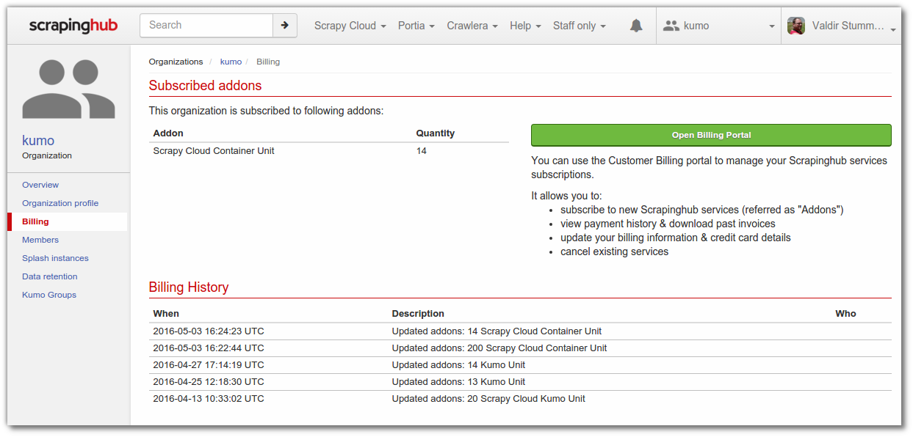Open the kumo organization switcher dropdown
The height and width of the screenshot is (437, 913).
(718, 26)
